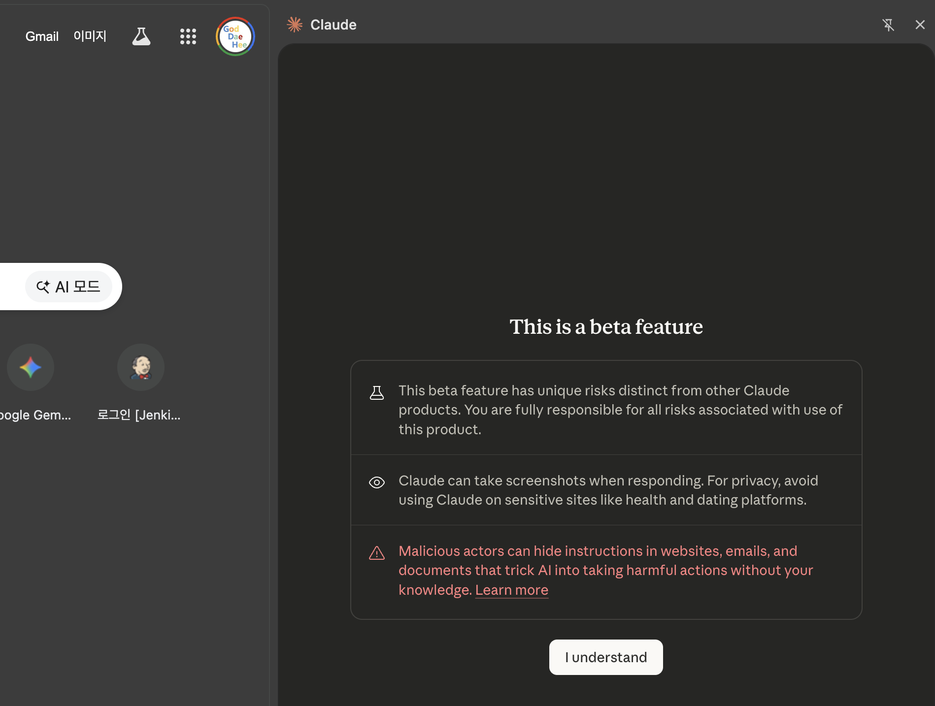
Task: Click the eye icon beside screenshots notice
Action: (x=377, y=482)
